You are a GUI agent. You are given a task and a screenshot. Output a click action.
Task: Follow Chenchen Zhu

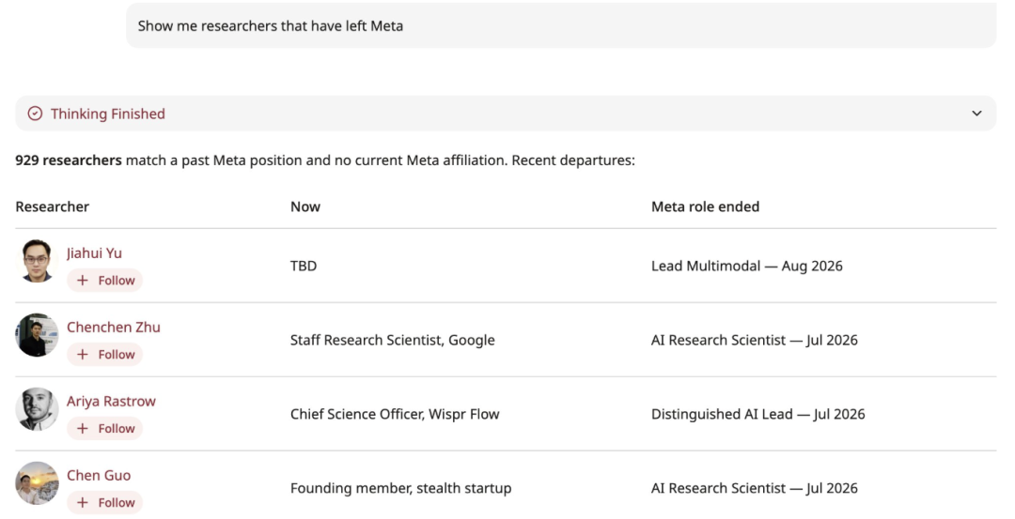(x=105, y=354)
